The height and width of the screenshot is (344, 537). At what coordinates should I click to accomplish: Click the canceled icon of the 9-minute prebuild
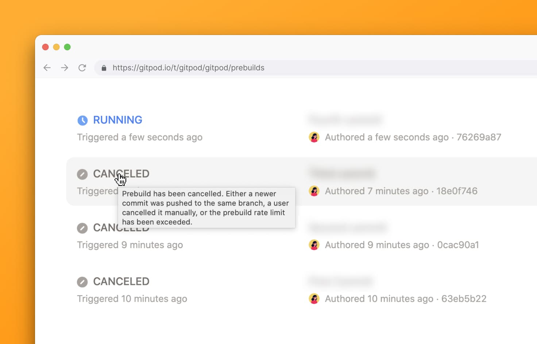pyautogui.click(x=82, y=228)
